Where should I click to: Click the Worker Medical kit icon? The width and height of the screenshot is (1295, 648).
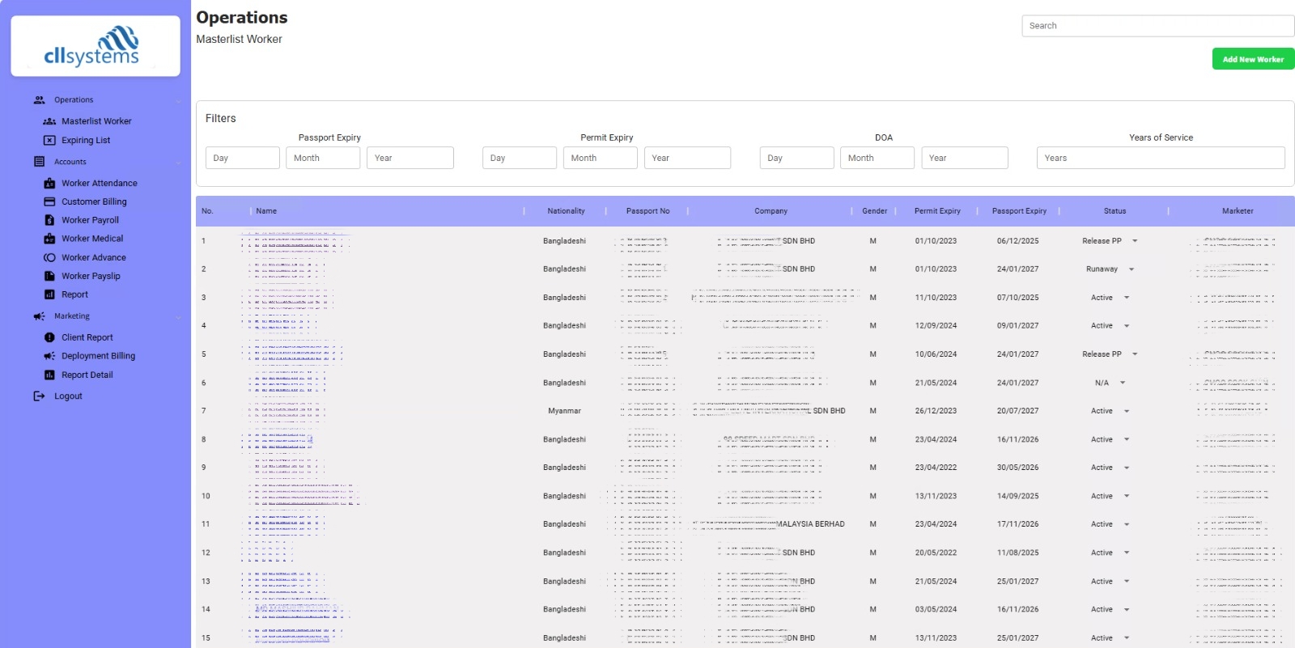(x=49, y=239)
